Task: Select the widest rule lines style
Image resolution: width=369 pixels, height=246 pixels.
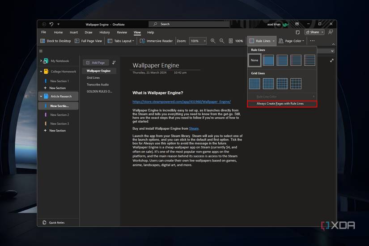Action: click(x=310, y=60)
